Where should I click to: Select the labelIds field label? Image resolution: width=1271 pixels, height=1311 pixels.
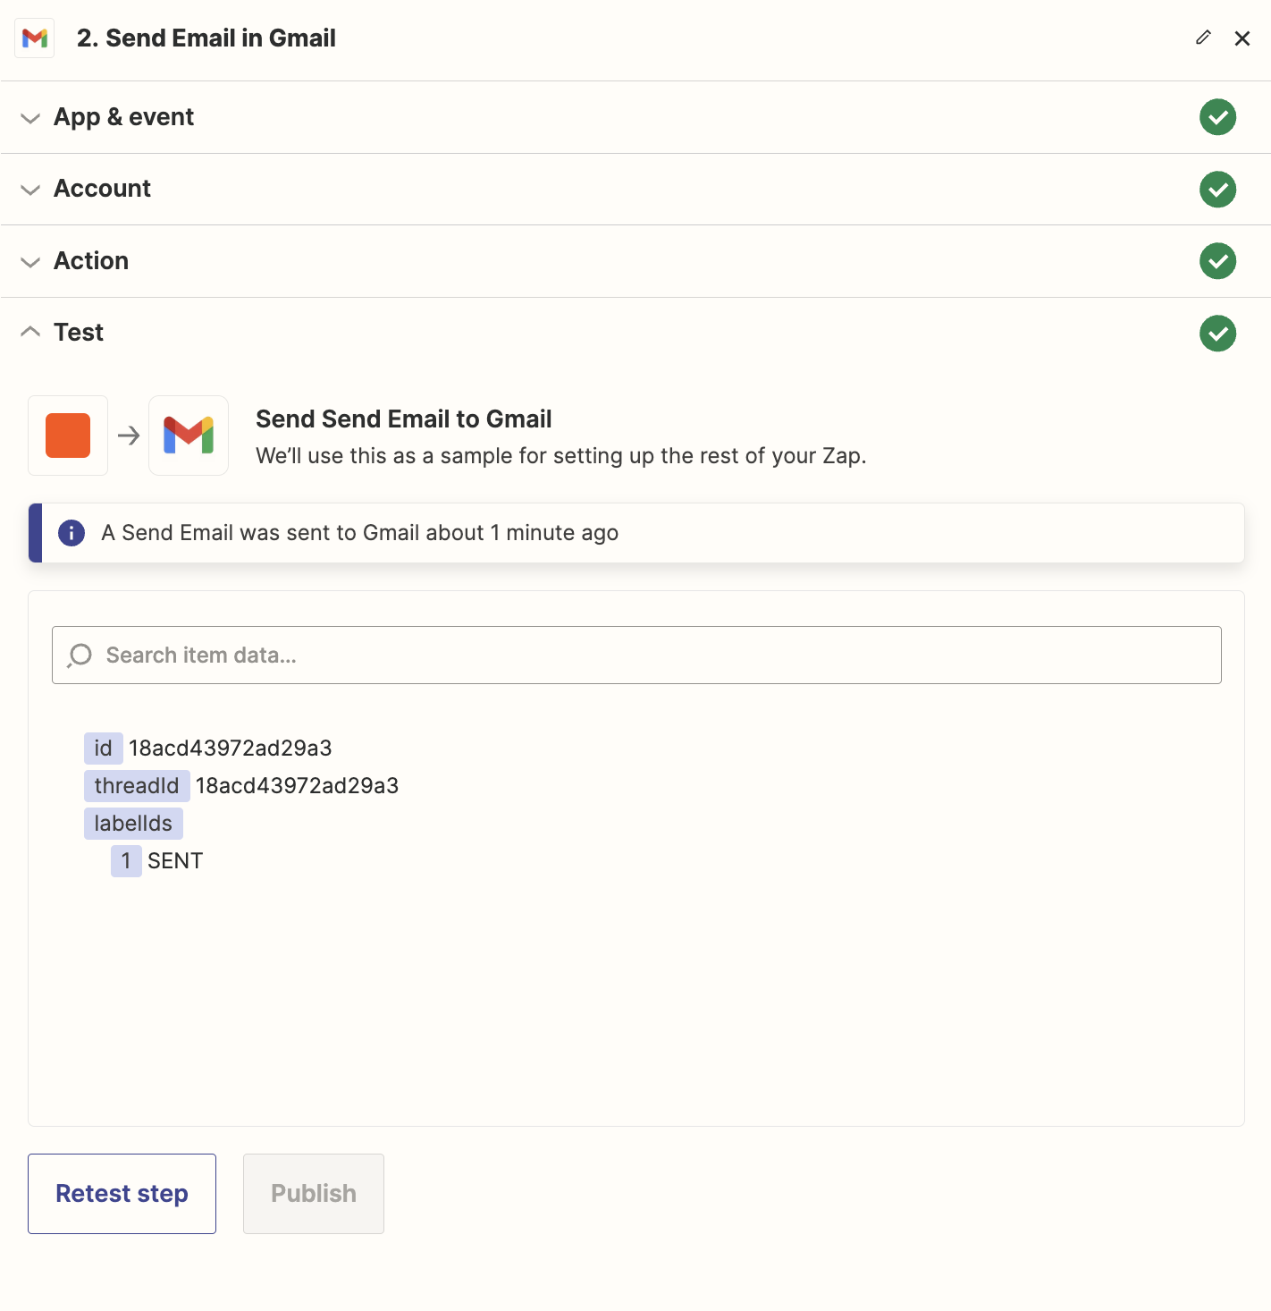[133, 824]
